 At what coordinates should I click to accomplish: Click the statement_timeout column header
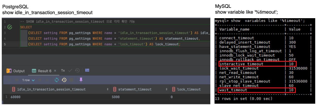click(x=140, y=89)
